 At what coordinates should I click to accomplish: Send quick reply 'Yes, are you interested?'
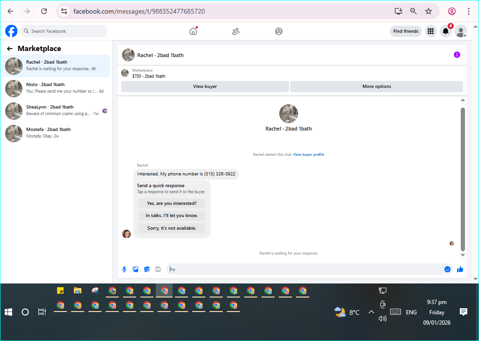click(x=172, y=203)
